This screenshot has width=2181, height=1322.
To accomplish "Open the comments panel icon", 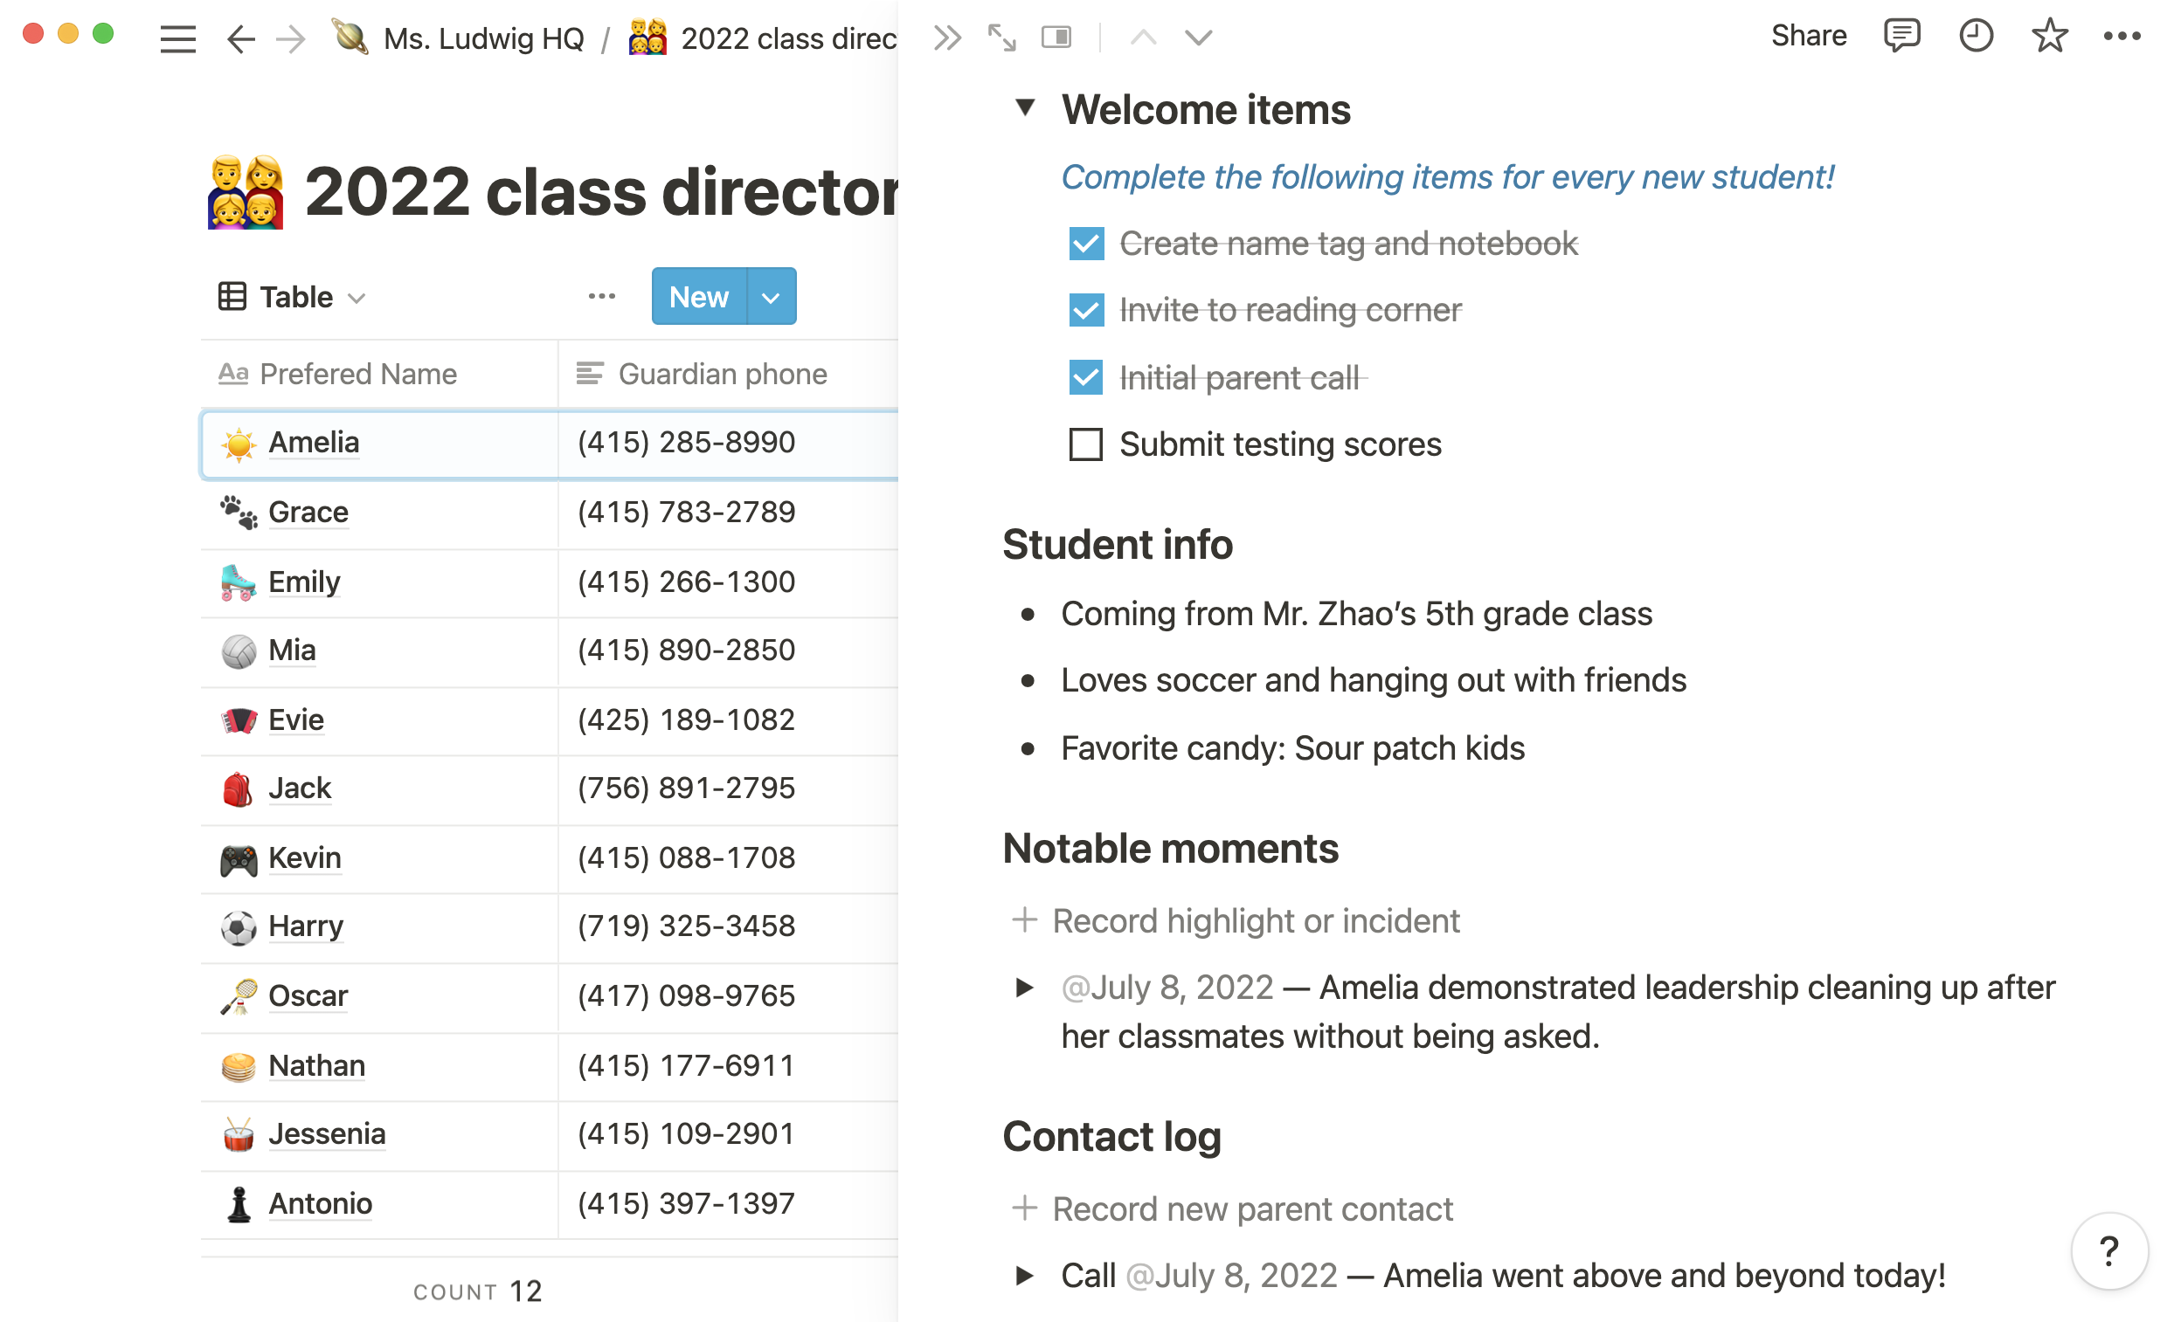I will [x=1901, y=37].
